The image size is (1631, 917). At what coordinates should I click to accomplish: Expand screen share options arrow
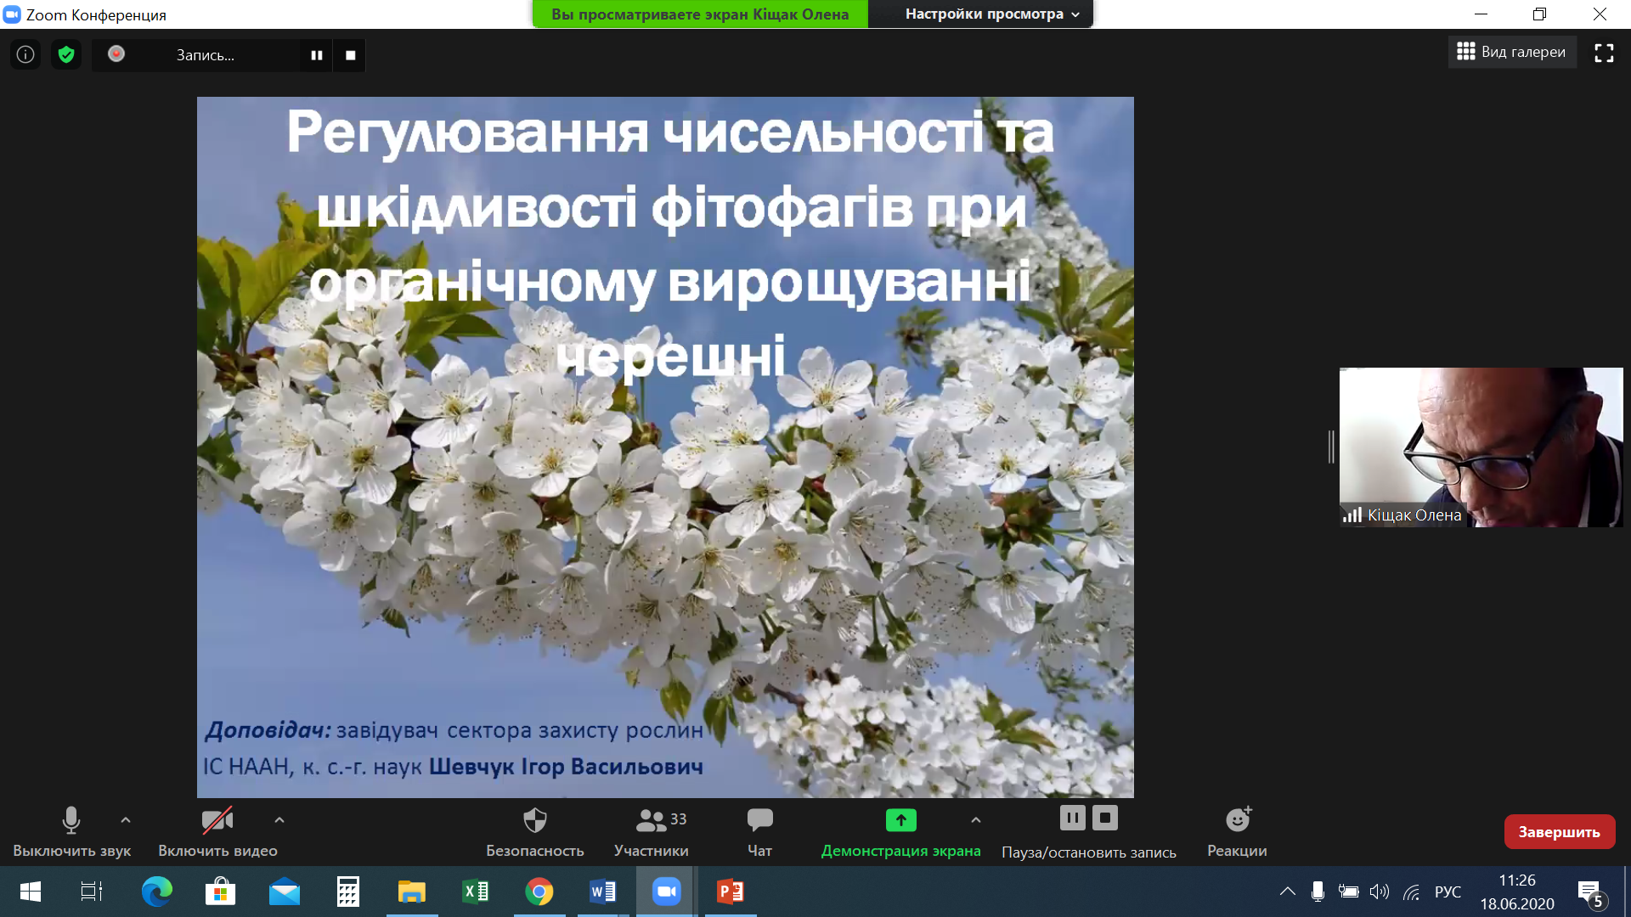[976, 820]
